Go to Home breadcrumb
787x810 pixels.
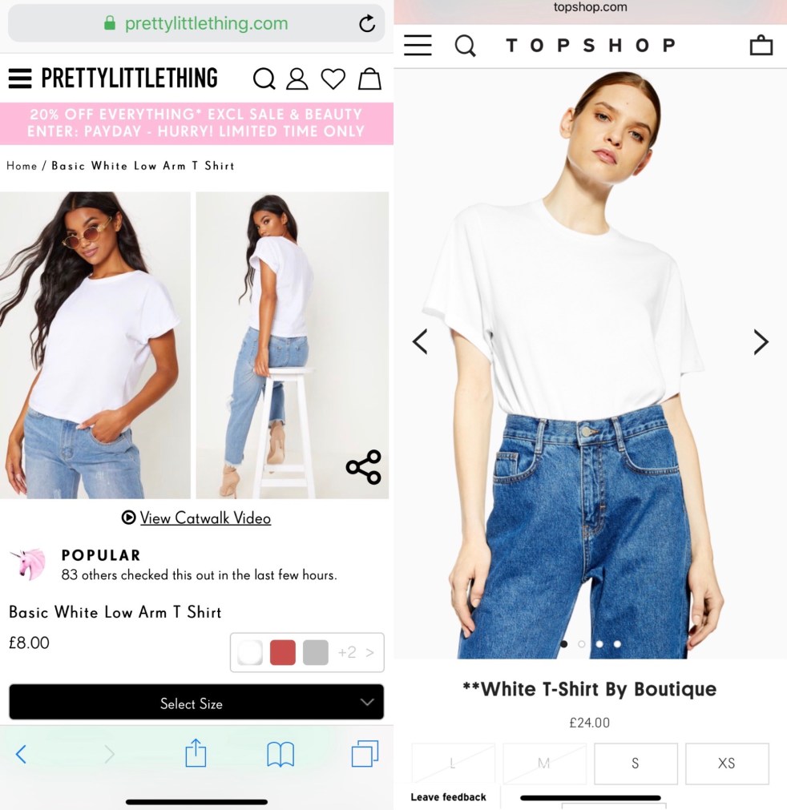pyautogui.click(x=22, y=166)
